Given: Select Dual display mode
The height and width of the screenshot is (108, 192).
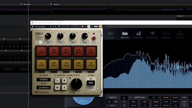Looking at the screenshot, I should [x=115, y=102].
